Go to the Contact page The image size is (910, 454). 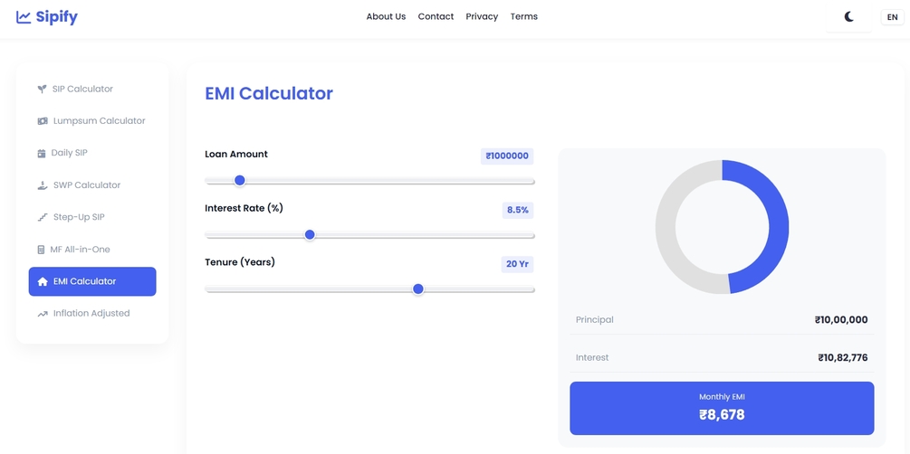[x=436, y=16]
